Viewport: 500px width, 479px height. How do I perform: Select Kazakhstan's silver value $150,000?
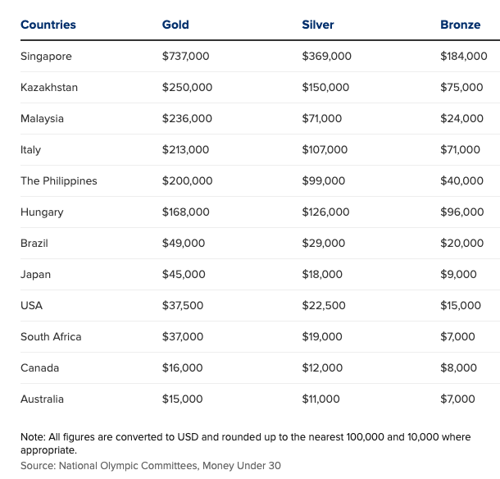325,88
